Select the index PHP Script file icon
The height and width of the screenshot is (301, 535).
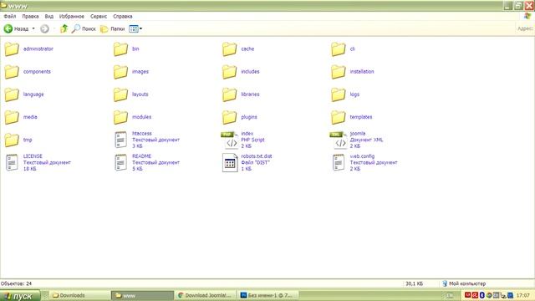pos(230,140)
